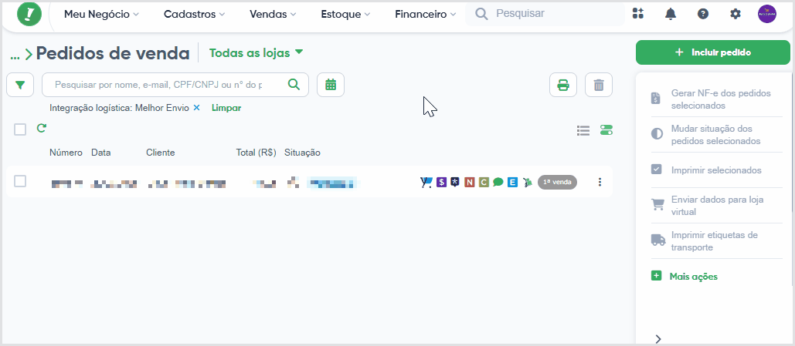Switch to list view icon
The width and height of the screenshot is (795, 346).
point(583,130)
